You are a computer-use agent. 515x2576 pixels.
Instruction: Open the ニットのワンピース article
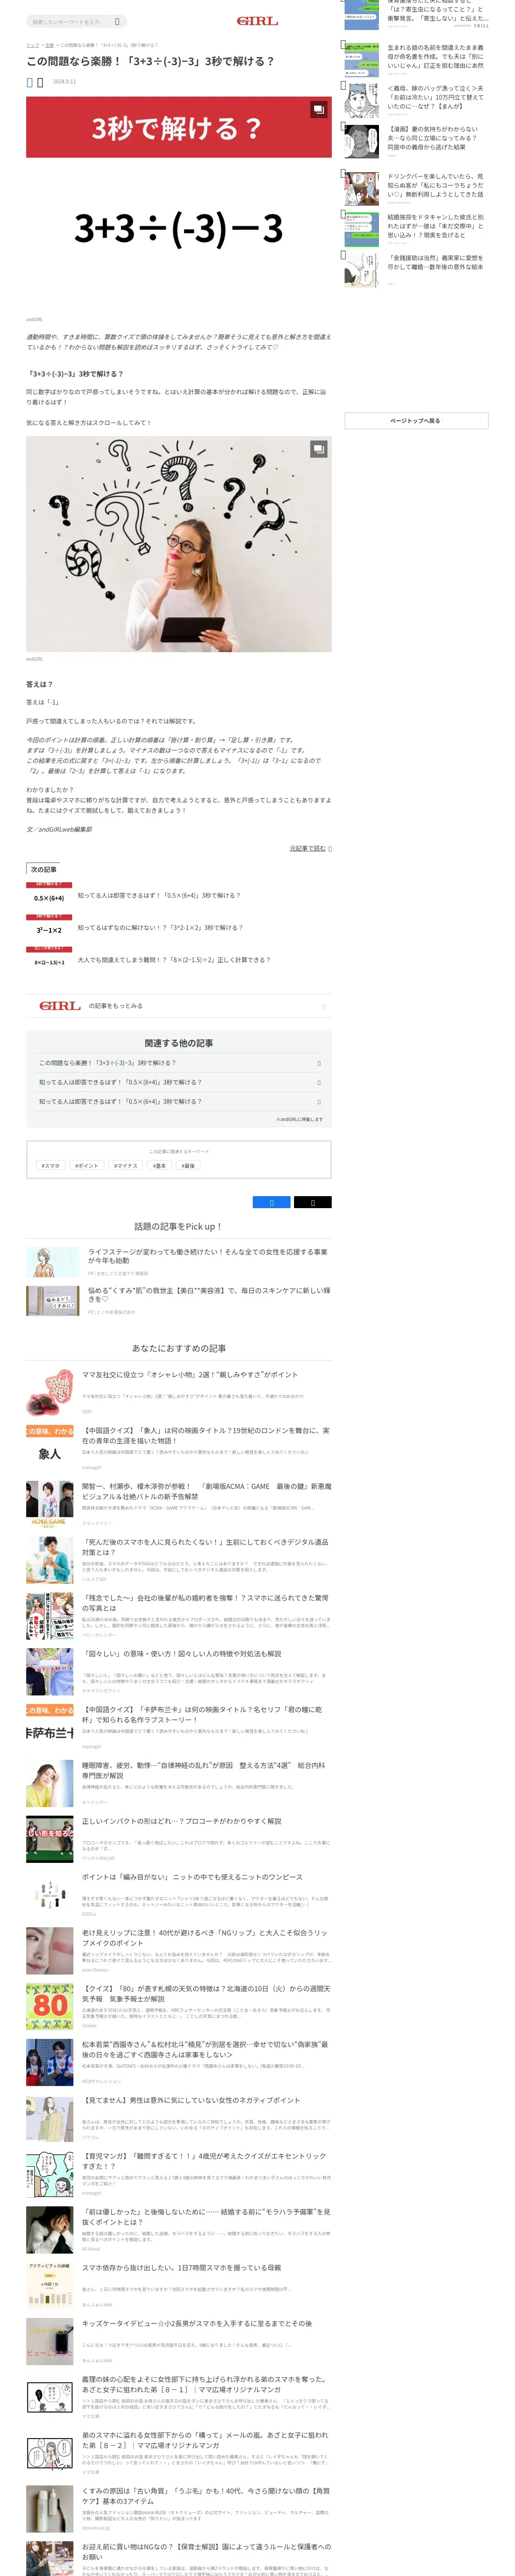click(x=192, y=1878)
